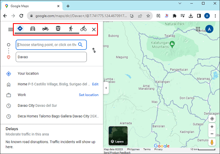Use Your location as starting point
This screenshot has width=220, height=154.
tap(52, 74)
